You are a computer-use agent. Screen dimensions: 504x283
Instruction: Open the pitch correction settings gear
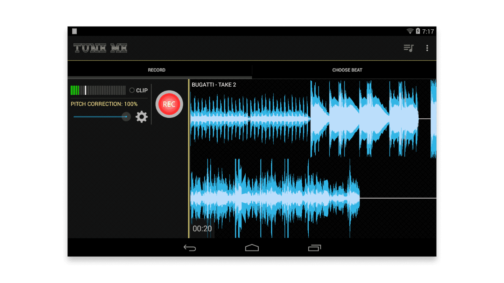[x=141, y=117]
